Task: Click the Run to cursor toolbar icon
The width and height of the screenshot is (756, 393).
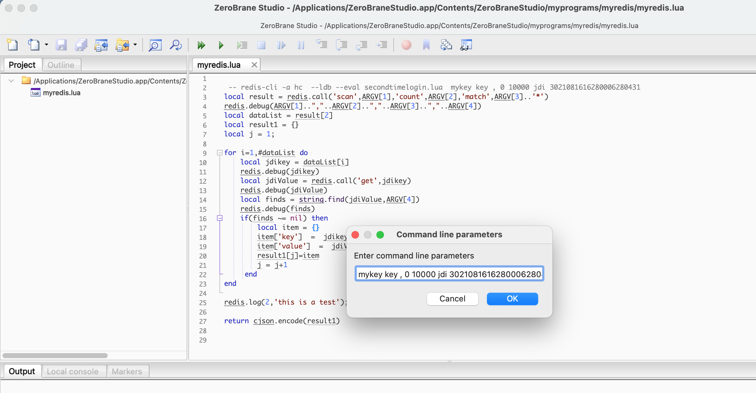Action: tap(242, 45)
